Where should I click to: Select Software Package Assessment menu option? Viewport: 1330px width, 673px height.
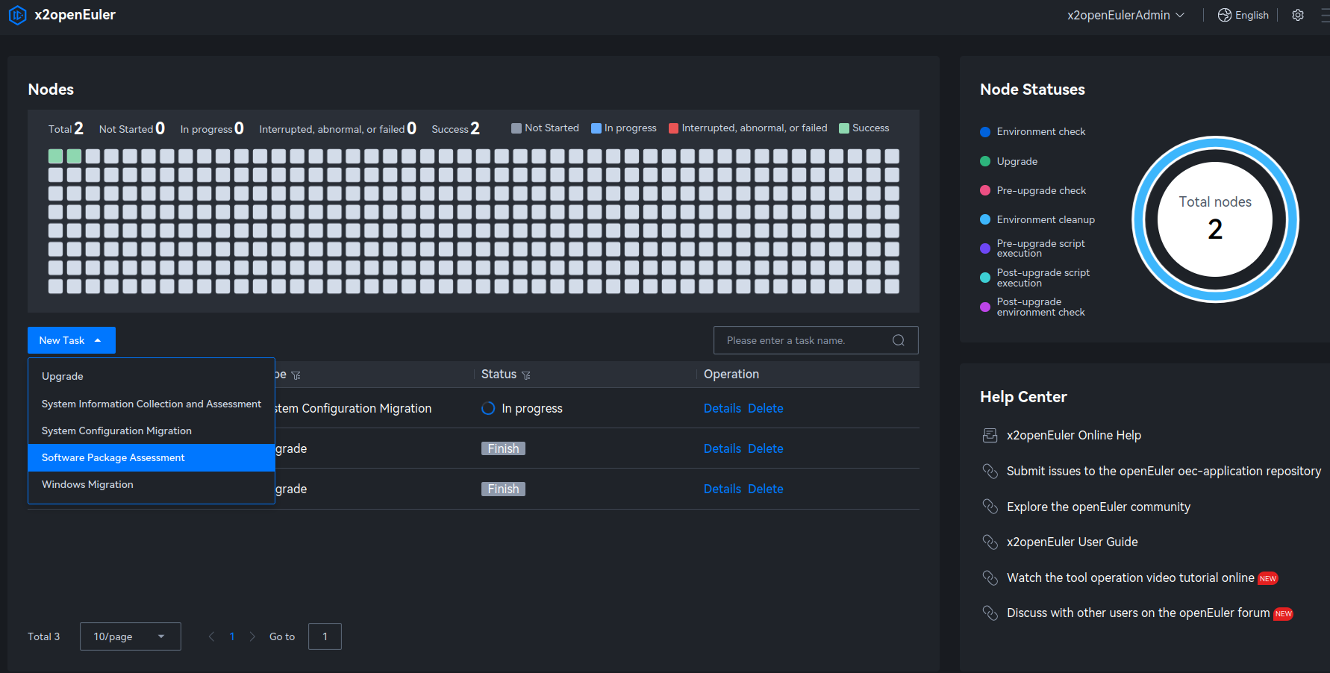coord(113,458)
